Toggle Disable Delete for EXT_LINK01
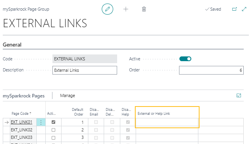Screen dimensions: 252x144 pos(112,122)
